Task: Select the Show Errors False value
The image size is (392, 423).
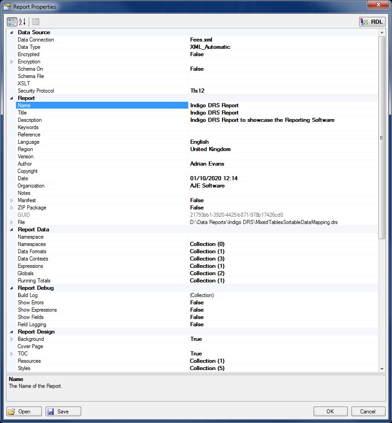Action: tap(197, 303)
